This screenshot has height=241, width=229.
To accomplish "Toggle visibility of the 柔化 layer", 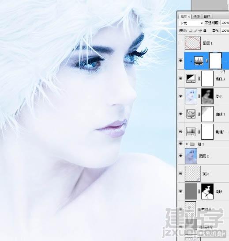I will 181,96.
